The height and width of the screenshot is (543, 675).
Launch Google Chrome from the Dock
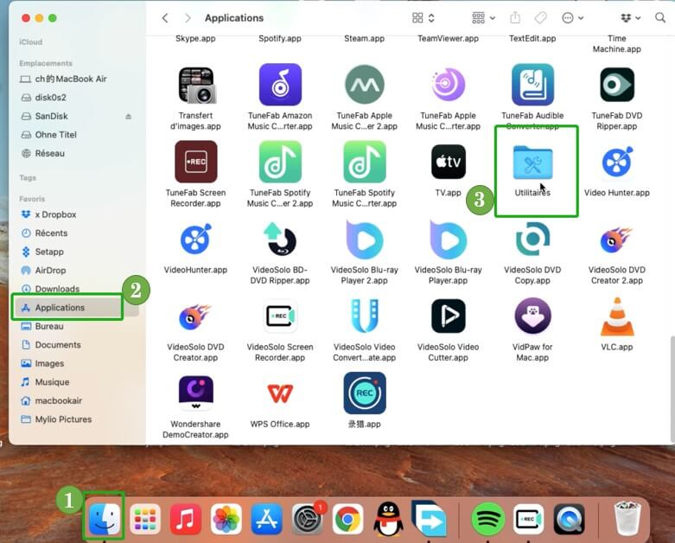347,520
